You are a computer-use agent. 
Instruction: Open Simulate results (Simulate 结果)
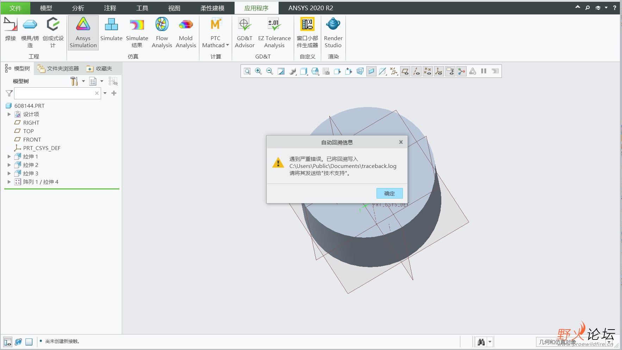[137, 33]
